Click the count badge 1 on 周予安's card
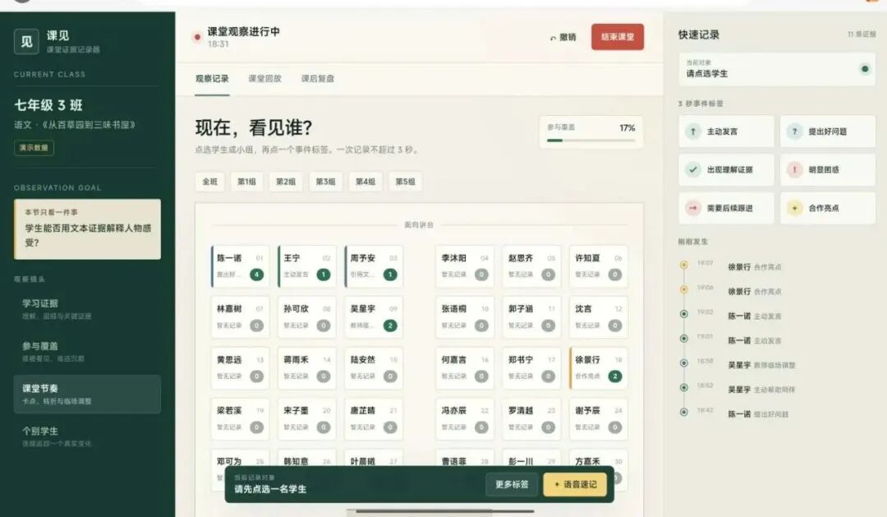This screenshot has height=517, width=887. click(390, 275)
